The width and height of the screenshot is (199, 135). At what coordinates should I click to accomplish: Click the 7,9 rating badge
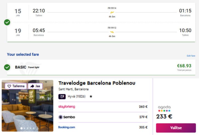click(62, 97)
